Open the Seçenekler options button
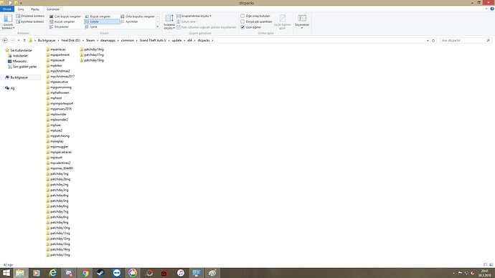The width and height of the screenshot is (495, 278). (x=302, y=21)
